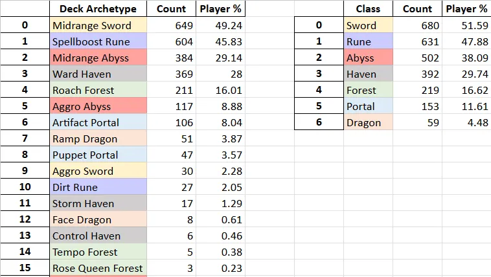
Task: Click the Dragon class cell
Action: pyautogui.click(x=368, y=122)
